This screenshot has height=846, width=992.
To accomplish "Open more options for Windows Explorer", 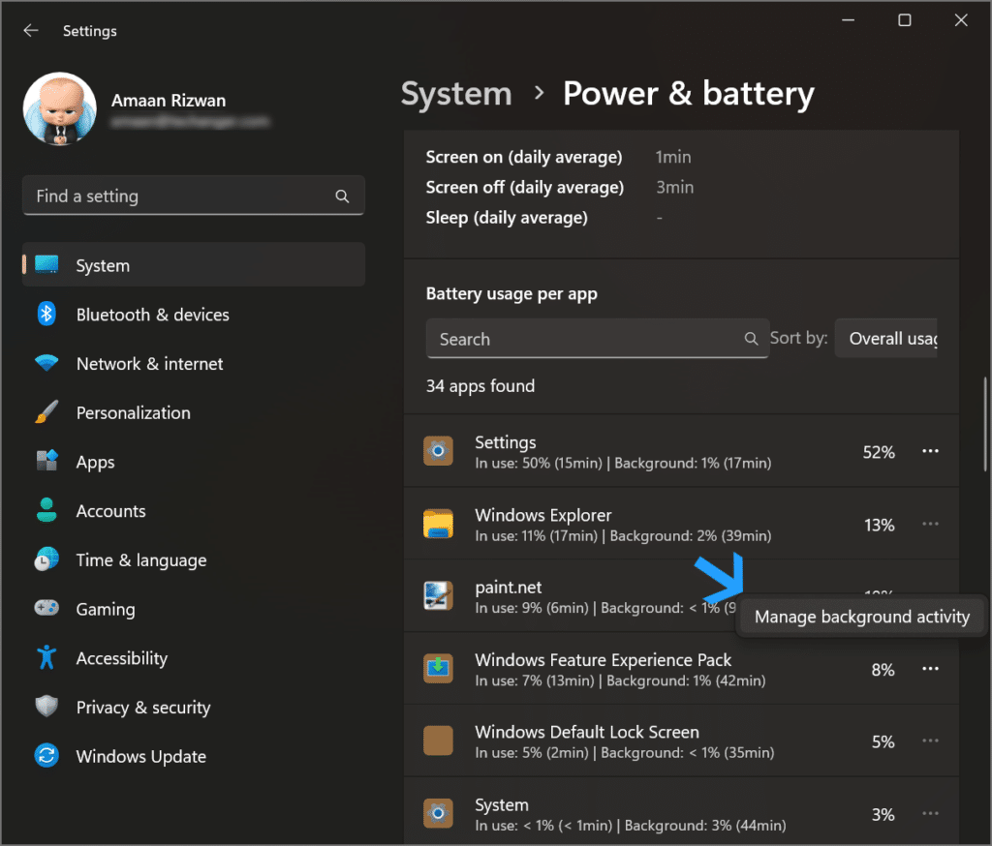I will (x=930, y=524).
